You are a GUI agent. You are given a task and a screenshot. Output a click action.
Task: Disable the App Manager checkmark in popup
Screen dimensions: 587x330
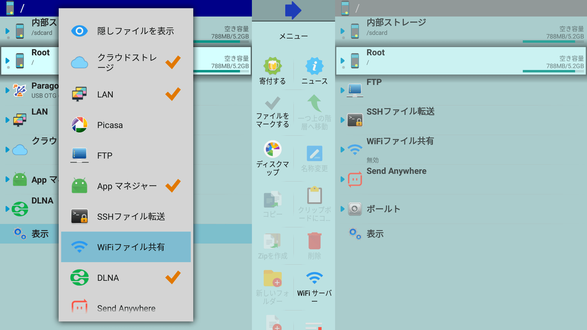point(173,186)
